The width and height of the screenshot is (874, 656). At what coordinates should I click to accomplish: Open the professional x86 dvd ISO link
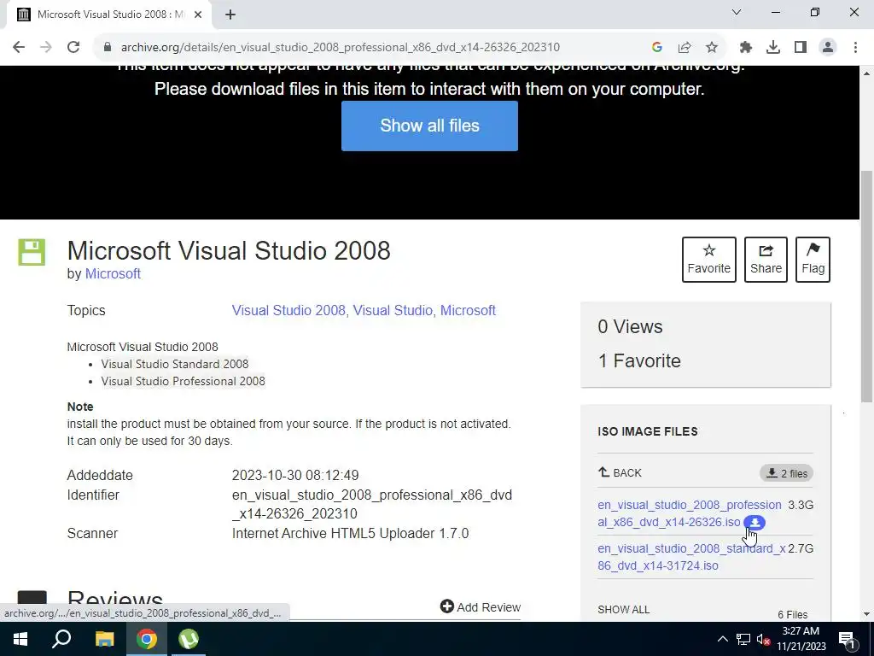(x=690, y=513)
